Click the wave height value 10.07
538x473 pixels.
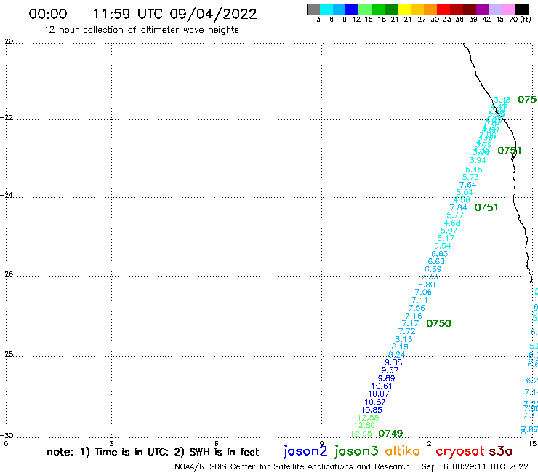(379, 394)
